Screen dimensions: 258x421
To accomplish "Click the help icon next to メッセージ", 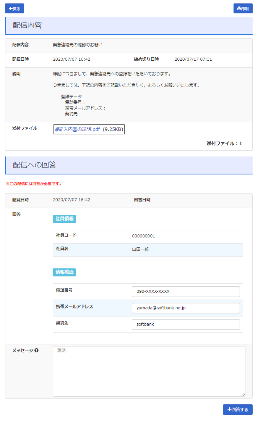I will click(x=36, y=350).
